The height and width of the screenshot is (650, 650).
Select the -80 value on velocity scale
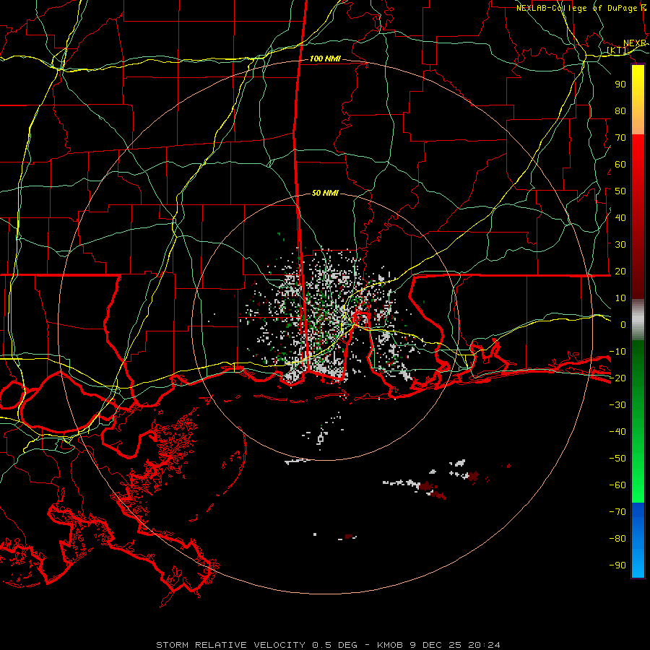point(617,539)
